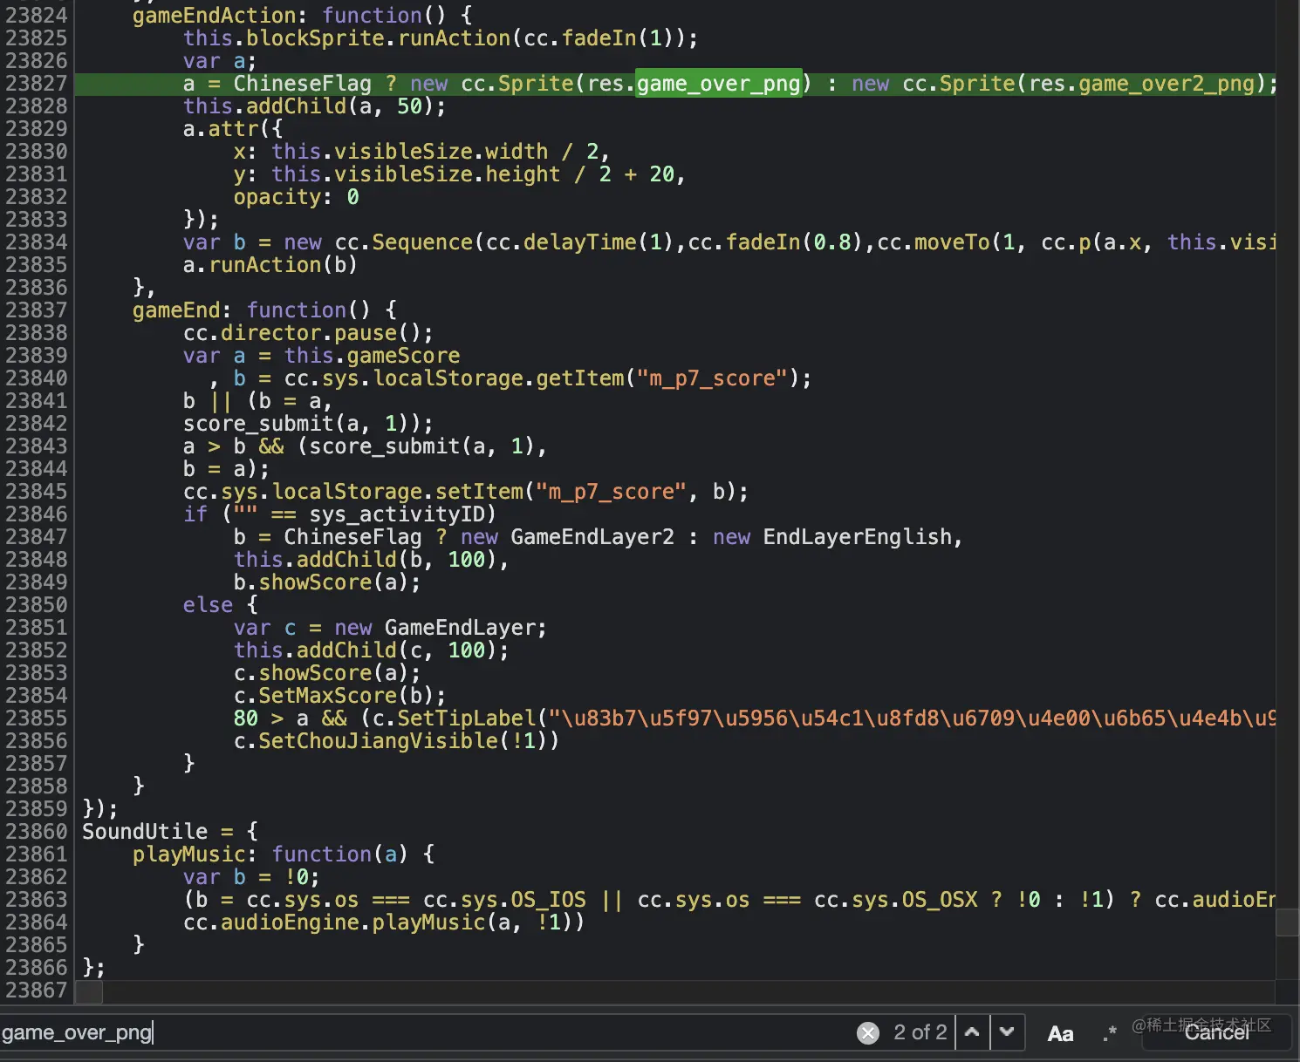Click runAction(b) on line 23835
The width and height of the screenshot is (1300, 1062).
pos(284,265)
